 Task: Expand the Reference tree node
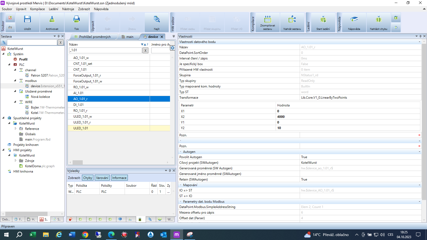(15, 129)
